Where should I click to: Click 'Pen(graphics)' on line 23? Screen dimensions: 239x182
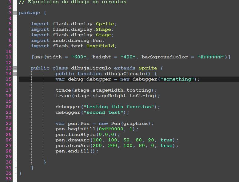click(x=131, y=124)
